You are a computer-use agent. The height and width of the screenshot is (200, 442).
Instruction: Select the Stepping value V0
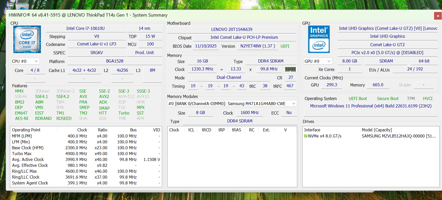pyautogui.click(x=97, y=36)
